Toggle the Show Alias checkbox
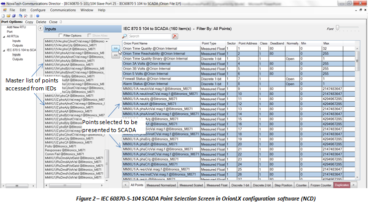This screenshot has height=205, width=368. pos(89,35)
